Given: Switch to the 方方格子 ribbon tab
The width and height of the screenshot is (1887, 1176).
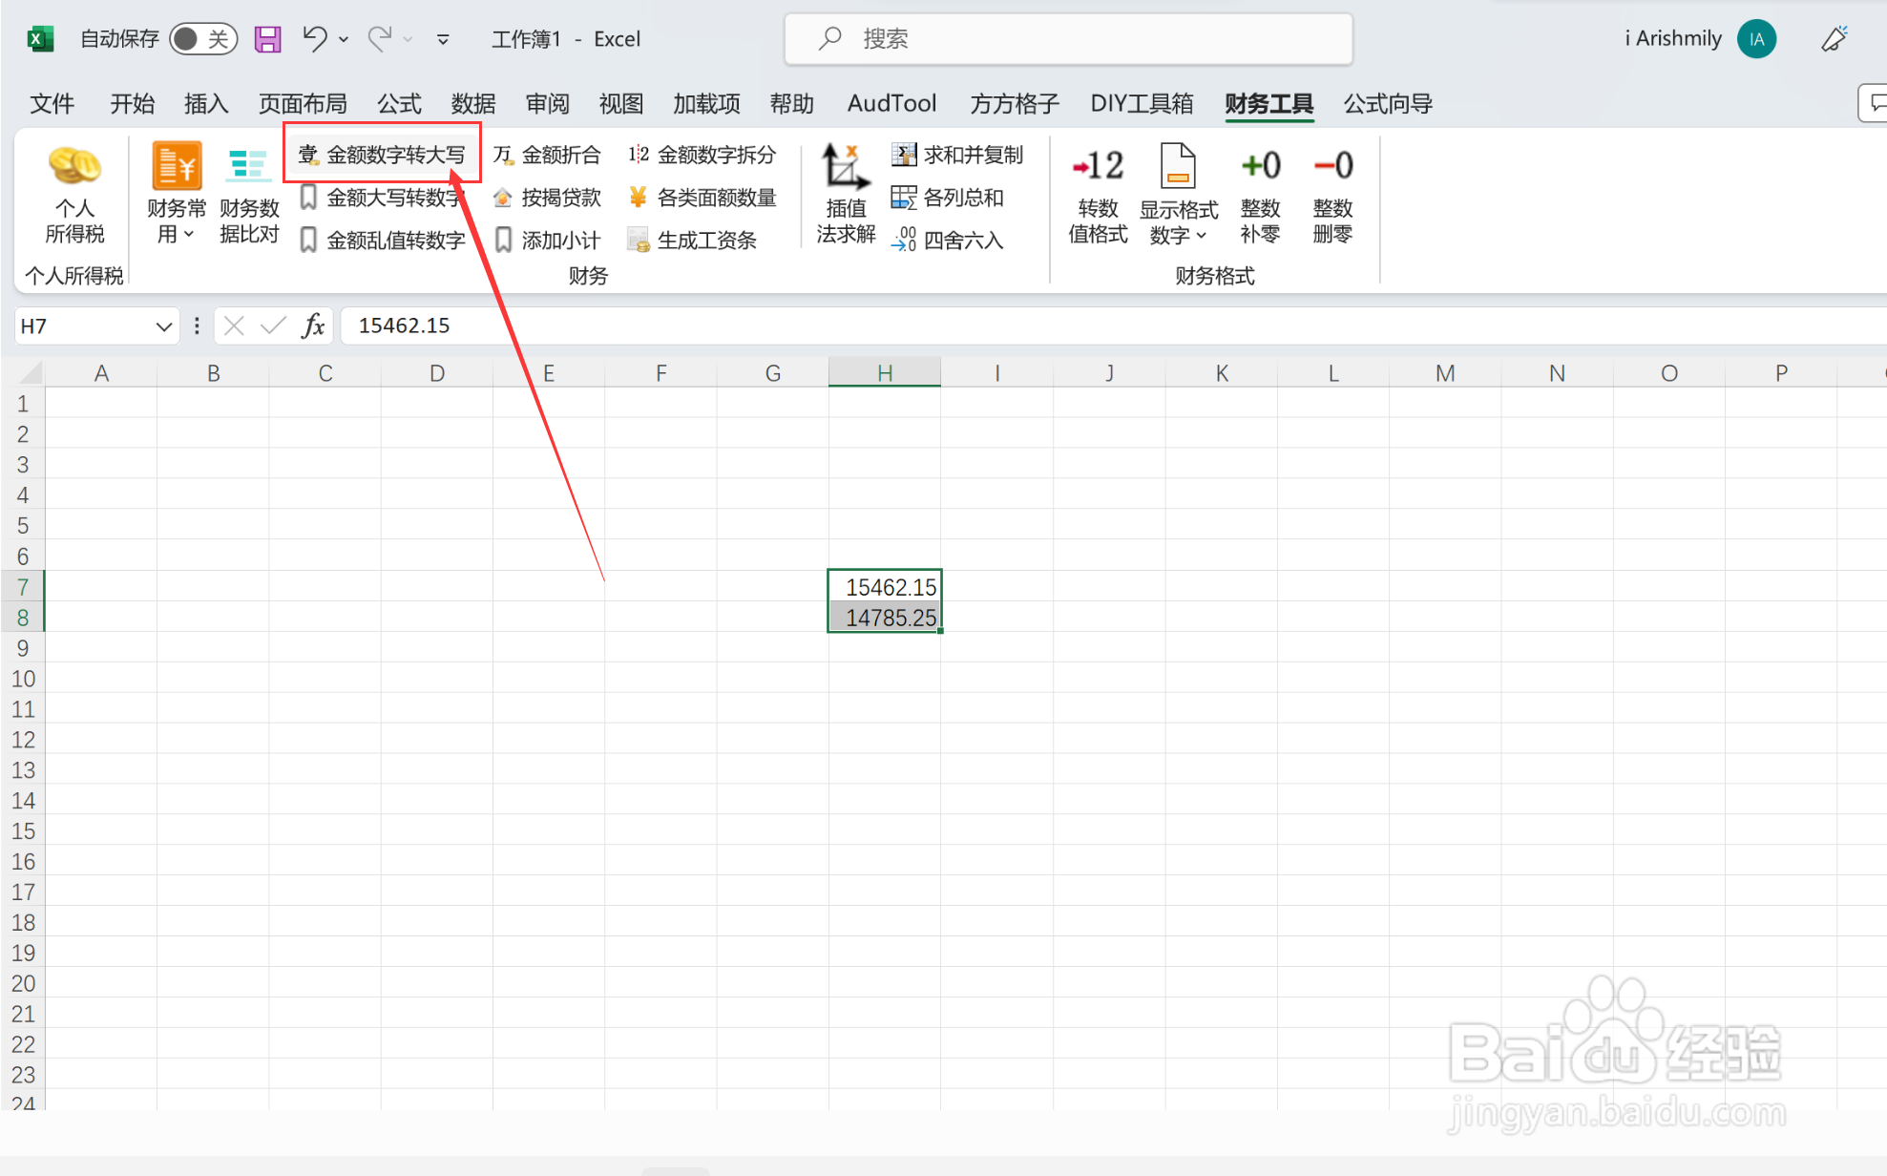Looking at the screenshot, I should (x=1014, y=103).
